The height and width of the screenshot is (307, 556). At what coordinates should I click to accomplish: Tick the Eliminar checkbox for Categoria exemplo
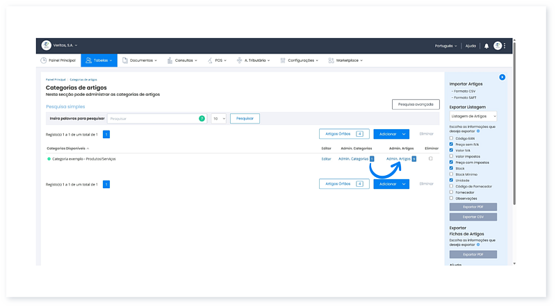(x=431, y=158)
